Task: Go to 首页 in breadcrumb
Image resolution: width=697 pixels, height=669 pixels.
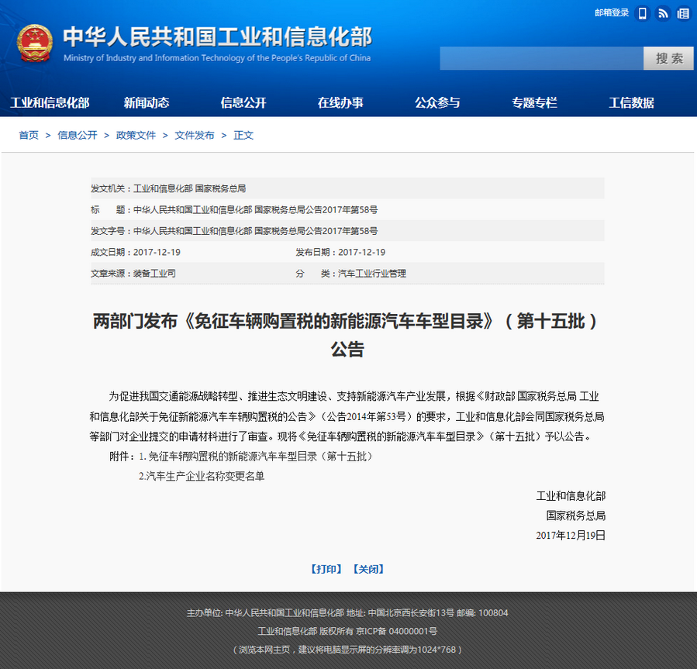Action: [x=29, y=135]
